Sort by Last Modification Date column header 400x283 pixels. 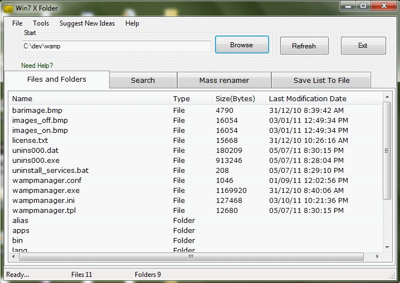pyautogui.click(x=324, y=99)
